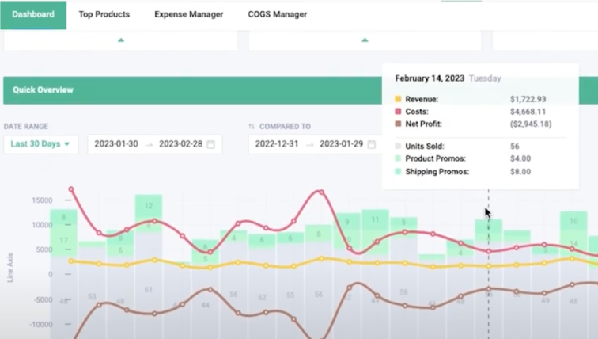
Task: Open the COGS Manager tab
Action: click(278, 14)
